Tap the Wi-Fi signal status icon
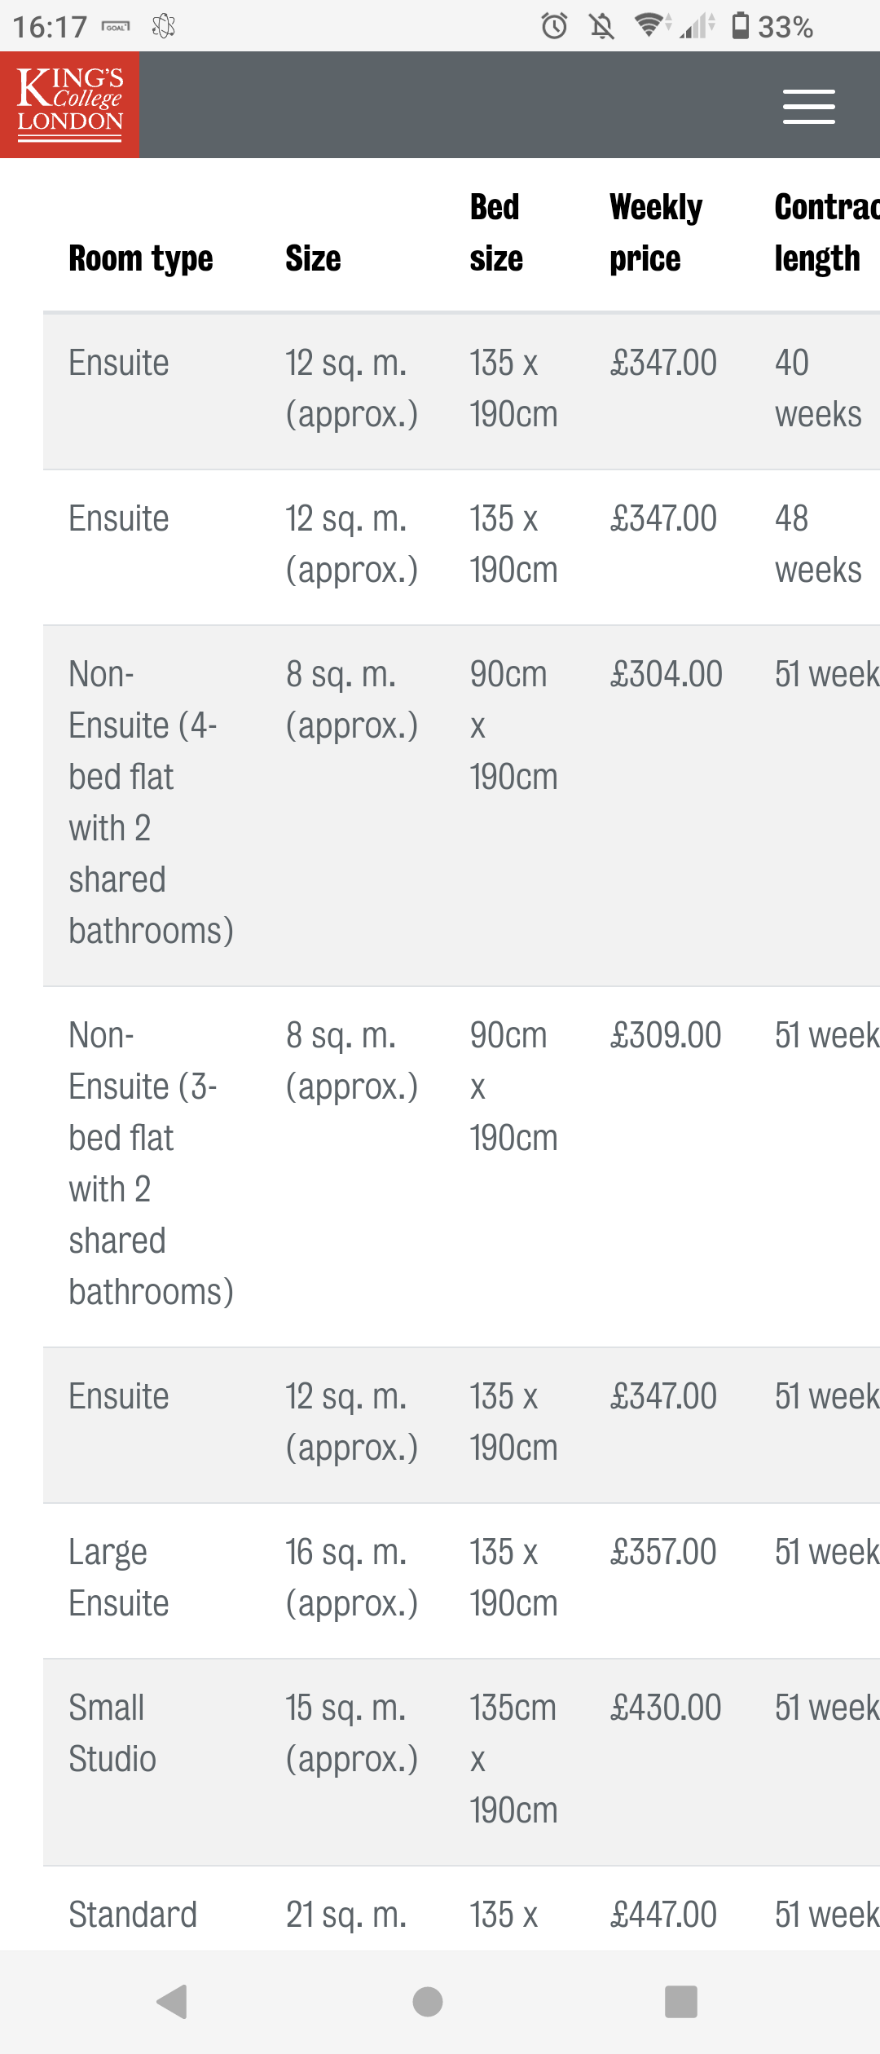The height and width of the screenshot is (2054, 880). pyautogui.click(x=649, y=26)
